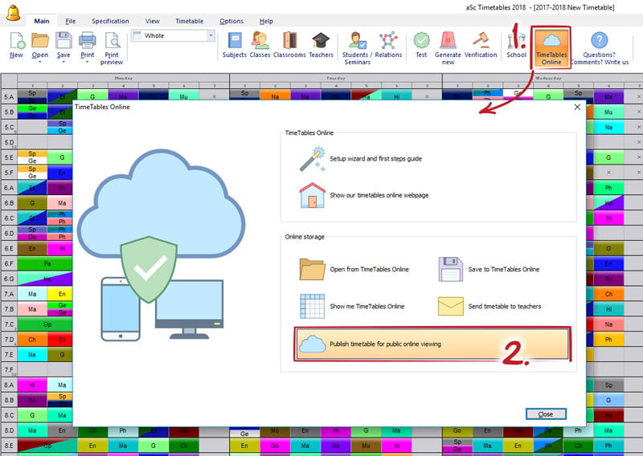This screenshot has height=456, width=643.
Task: Expand the Save button dropdown arrow
Action: click(x=63, y=62)
